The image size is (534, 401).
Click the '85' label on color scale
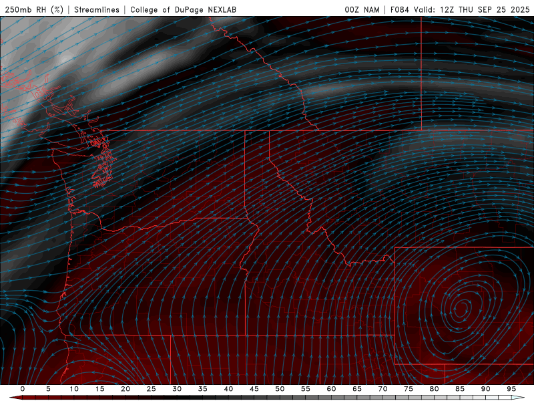[460, 389]
